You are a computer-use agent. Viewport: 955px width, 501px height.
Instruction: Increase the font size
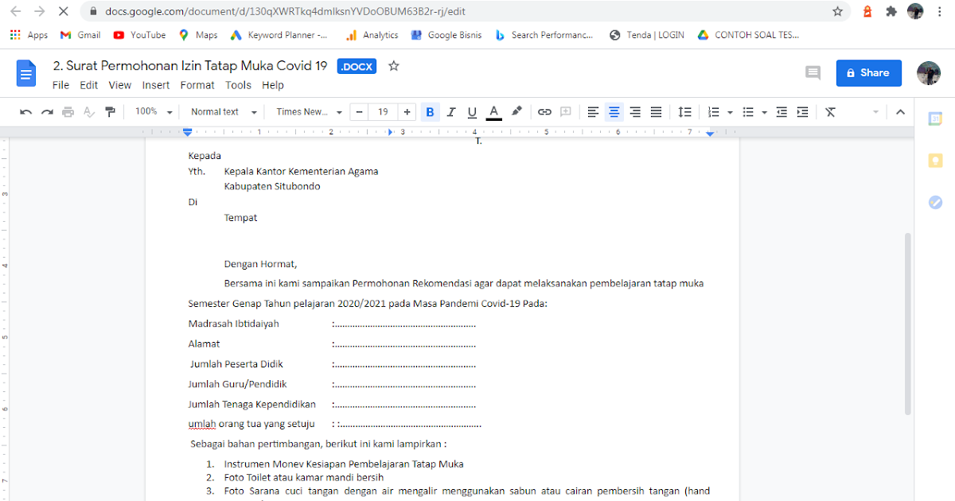point(407,112)
